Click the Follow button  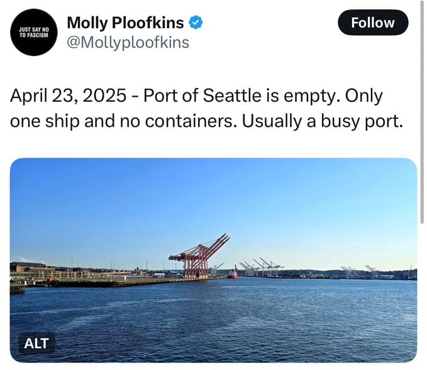point(373,23)
